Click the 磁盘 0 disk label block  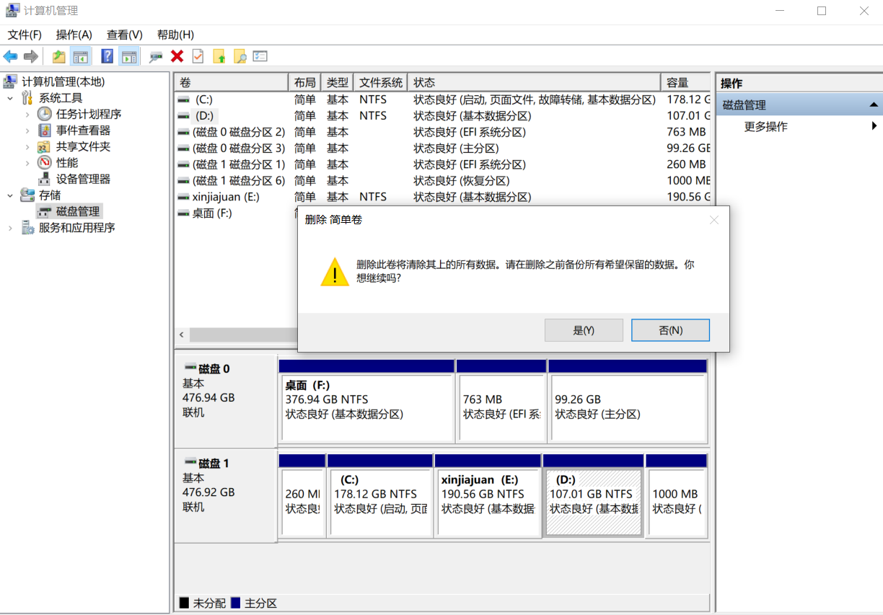coord(226,400)
